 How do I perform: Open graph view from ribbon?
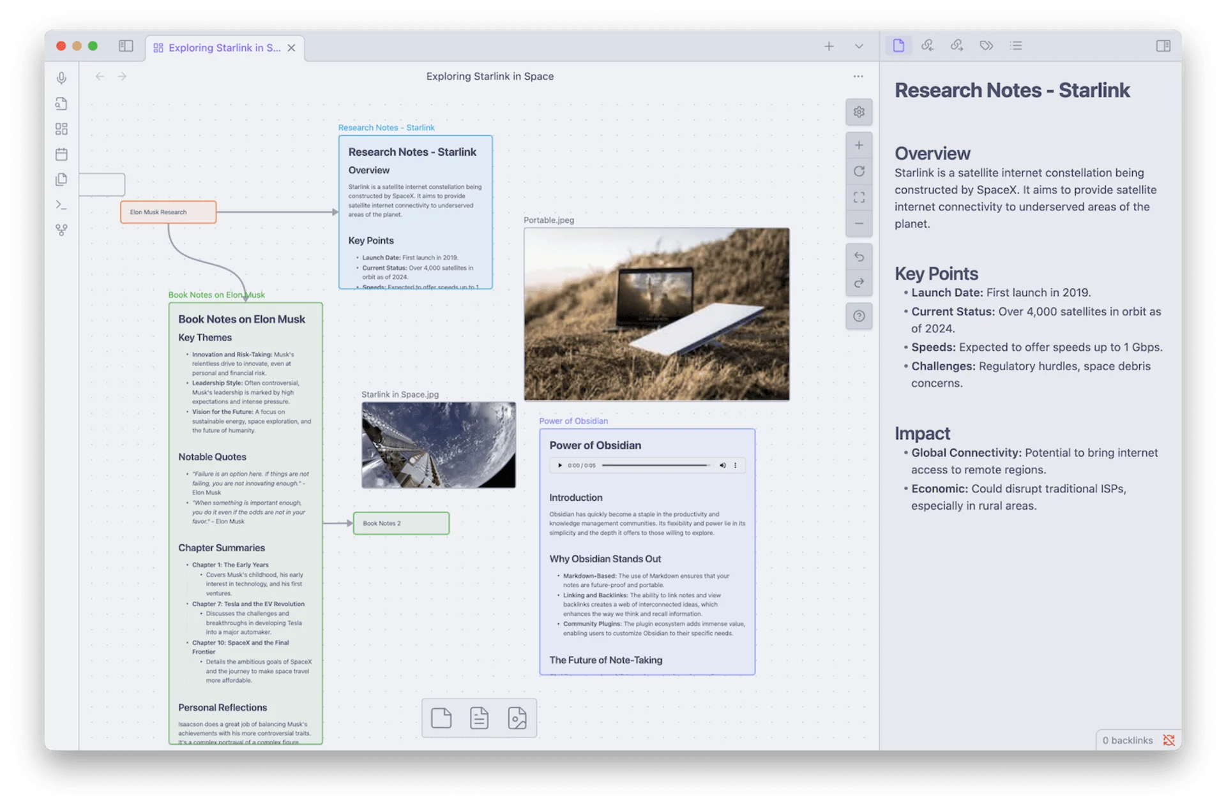(x=61, y=230)
